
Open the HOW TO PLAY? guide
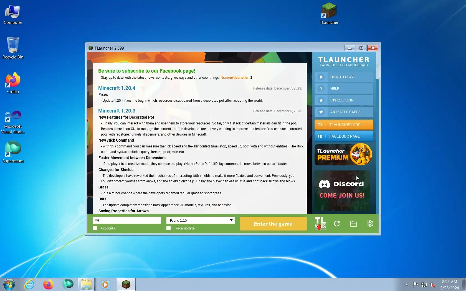point(344,77)
